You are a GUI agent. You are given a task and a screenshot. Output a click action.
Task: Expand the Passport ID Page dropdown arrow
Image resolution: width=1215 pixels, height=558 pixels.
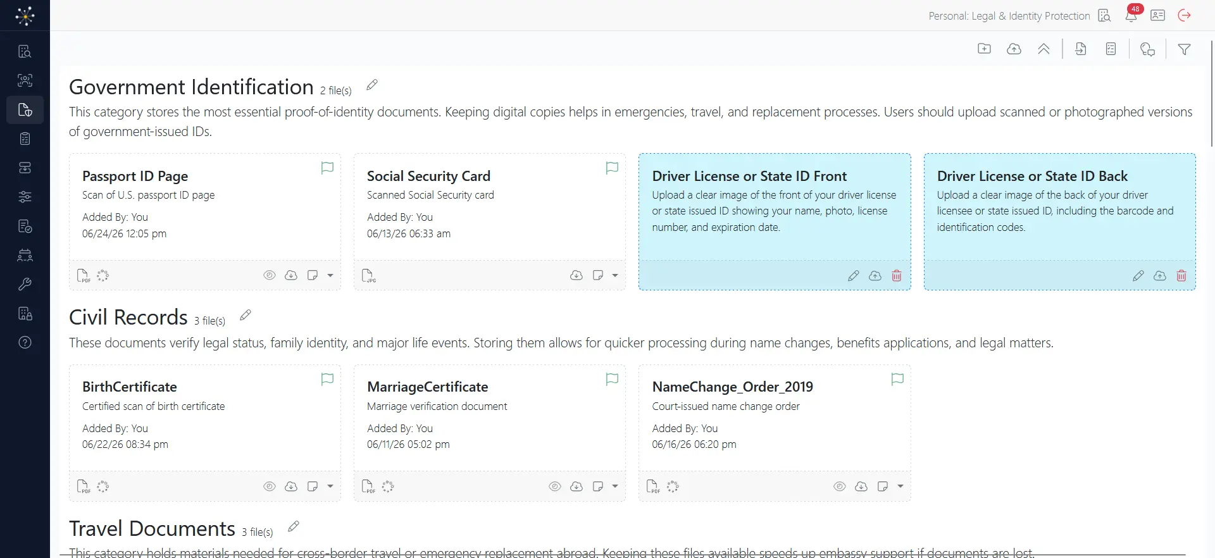(330, 275)
